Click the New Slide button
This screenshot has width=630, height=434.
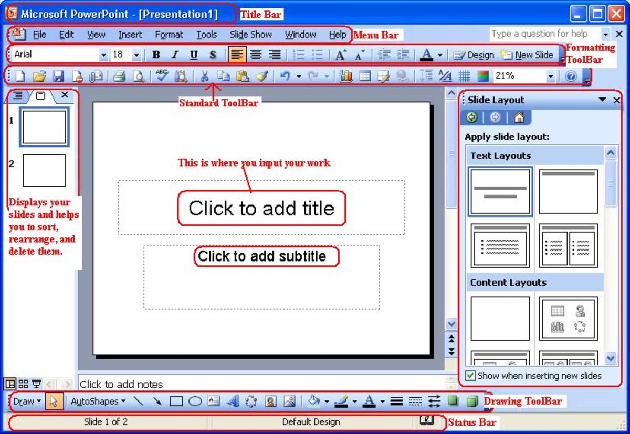532,54
